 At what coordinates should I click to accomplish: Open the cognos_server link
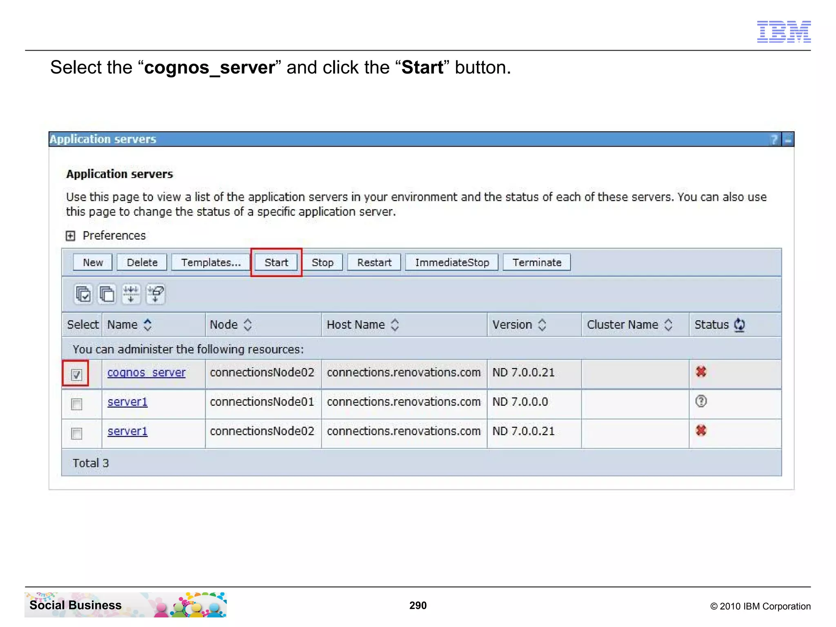click(146, 372)
